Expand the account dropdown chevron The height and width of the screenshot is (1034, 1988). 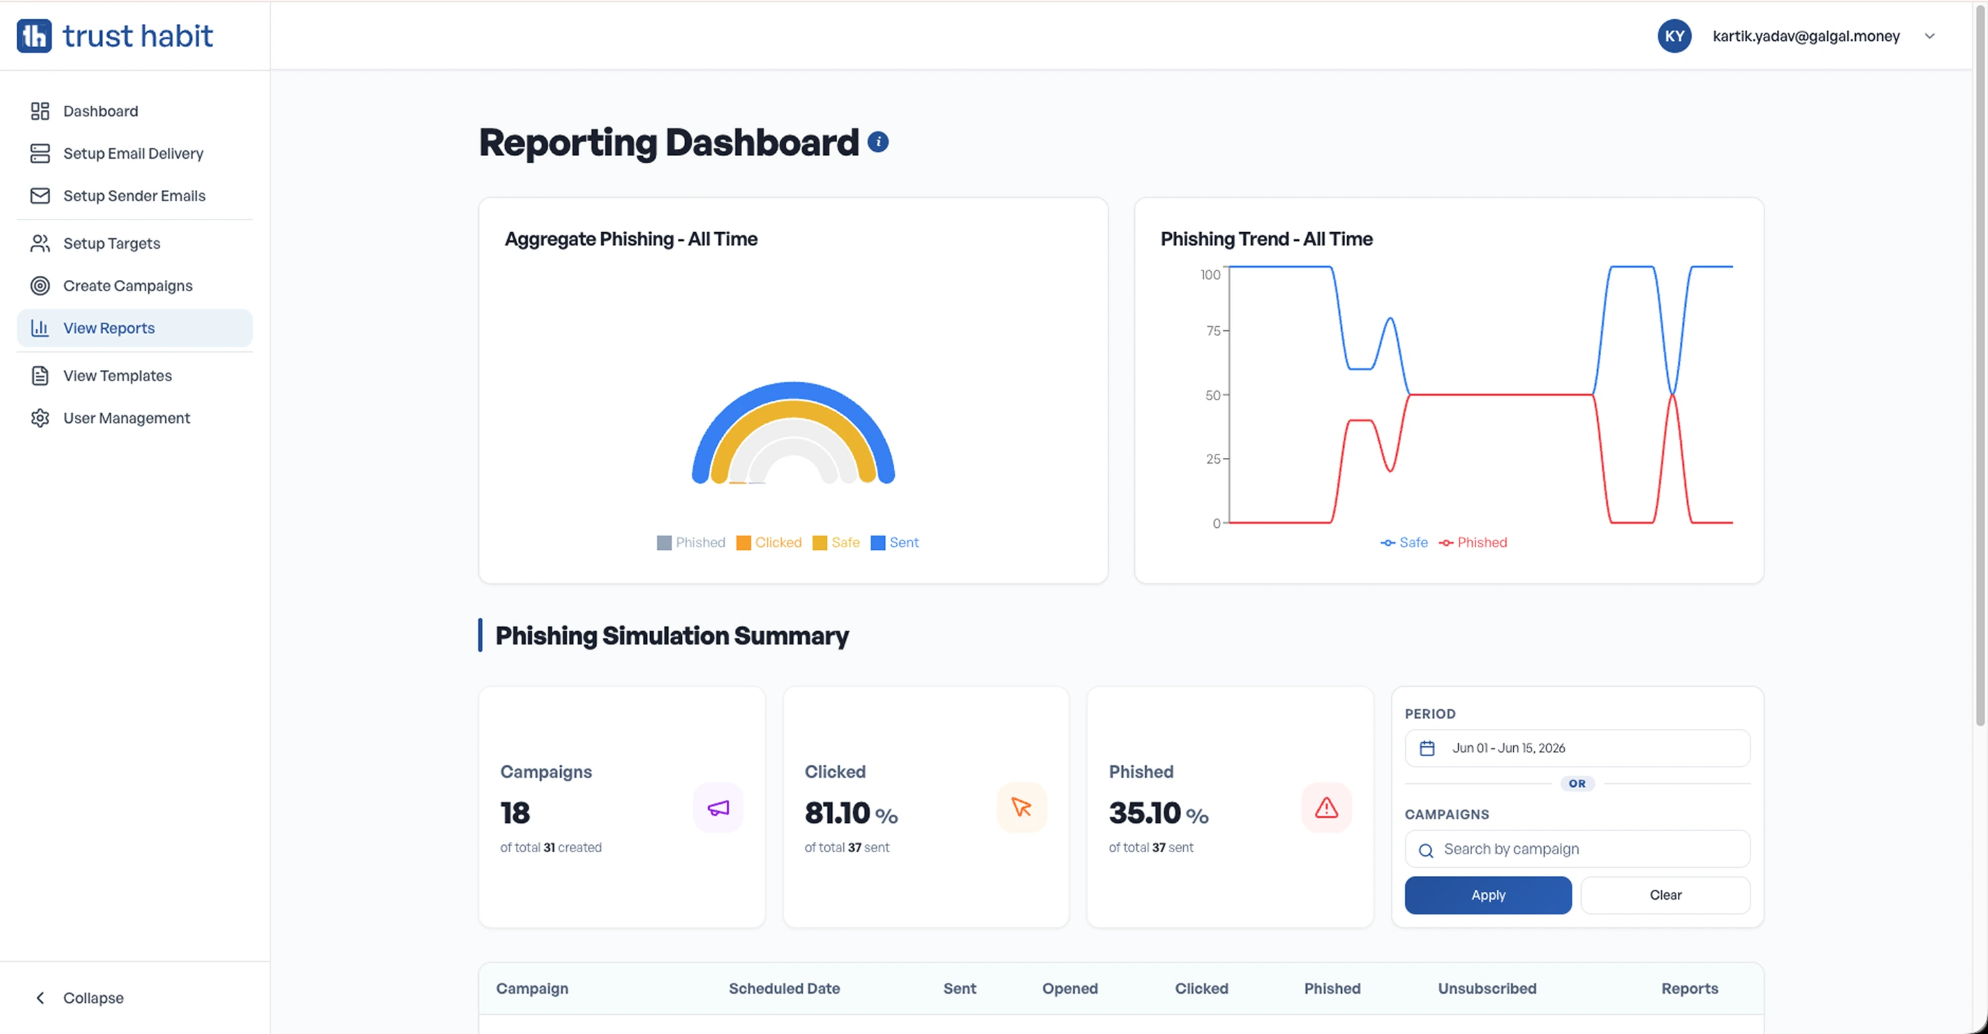pyautogui.click(x=1929, y=36)
